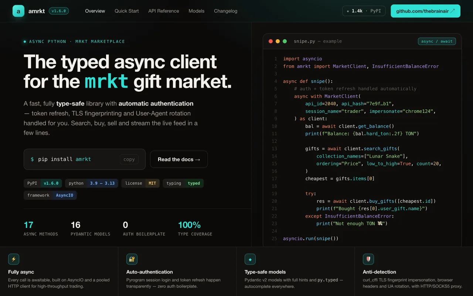Click the green window dot in snipe.py
Screen dimensions: 473x296
click(285, 41)
